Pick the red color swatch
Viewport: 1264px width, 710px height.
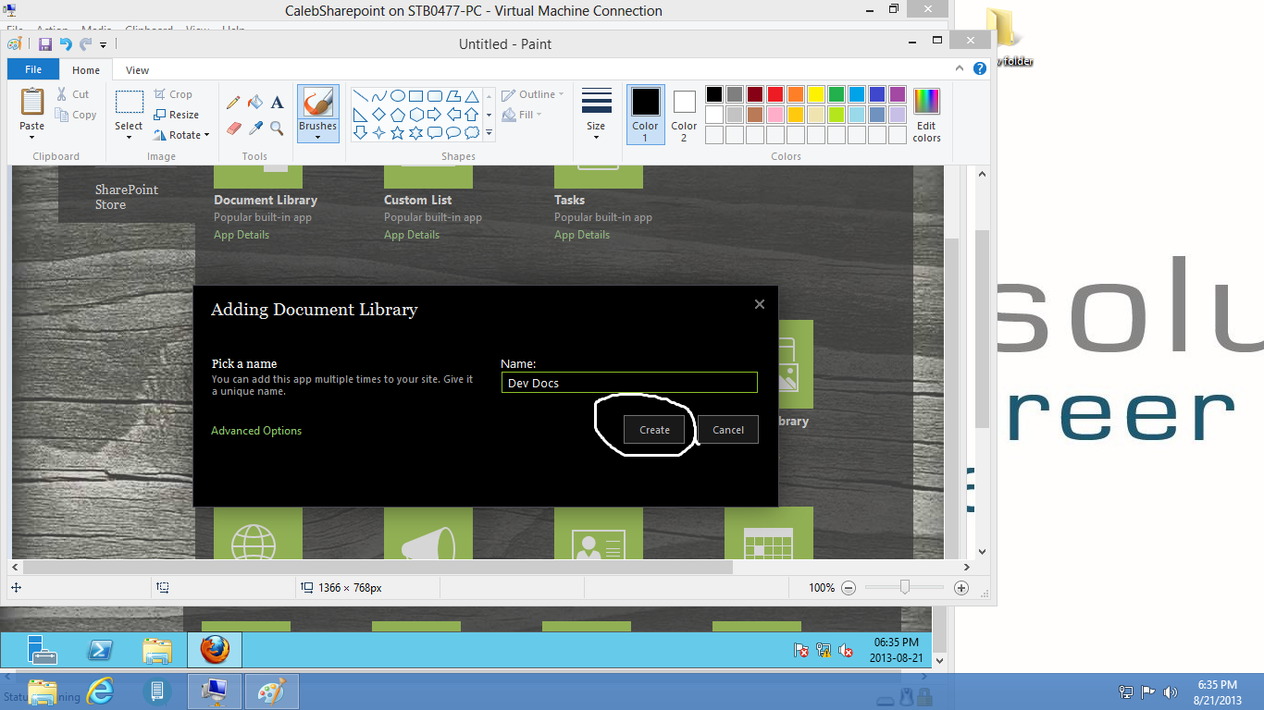pyautogui.click(x=775, y=94)
